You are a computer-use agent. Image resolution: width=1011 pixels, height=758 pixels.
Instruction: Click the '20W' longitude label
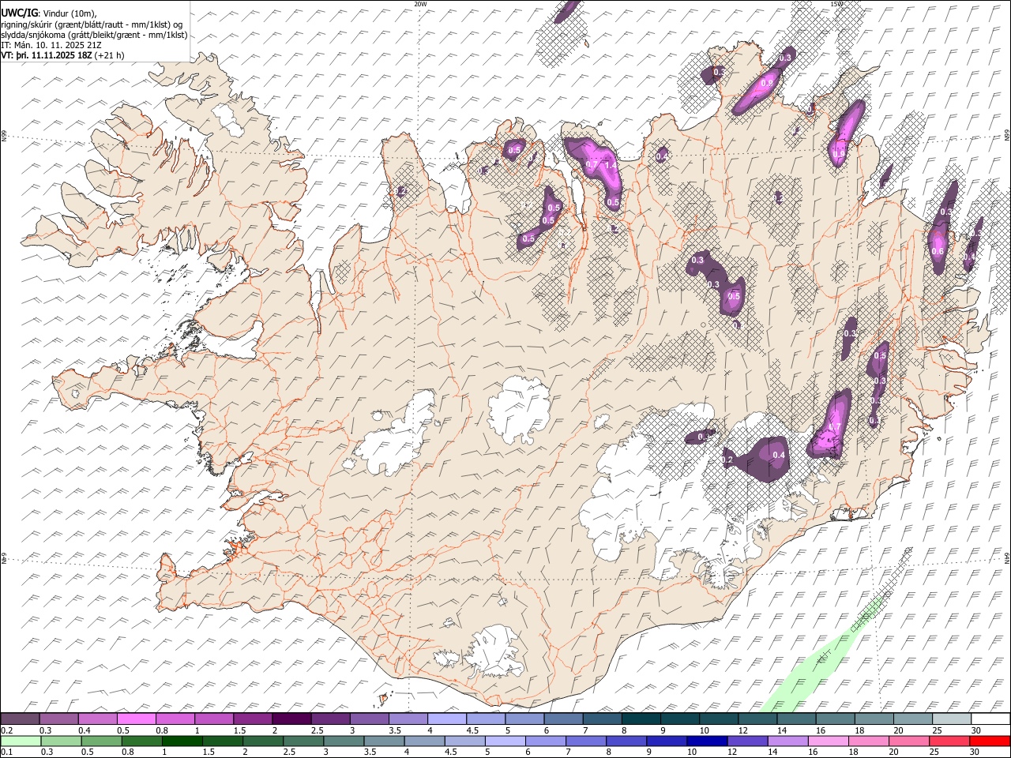pyautogui.click(x=420, y=4)
